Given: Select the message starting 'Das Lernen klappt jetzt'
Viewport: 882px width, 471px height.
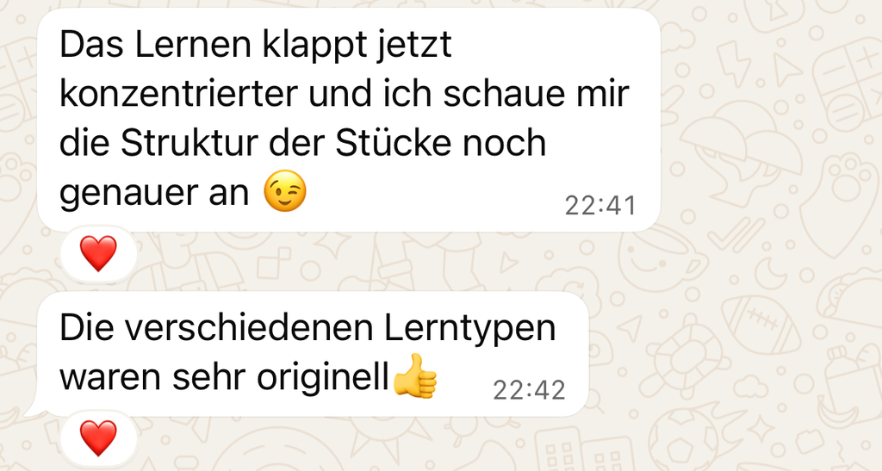Looking at the screenshot, I should pyautogui.click(x=349, y=120).
